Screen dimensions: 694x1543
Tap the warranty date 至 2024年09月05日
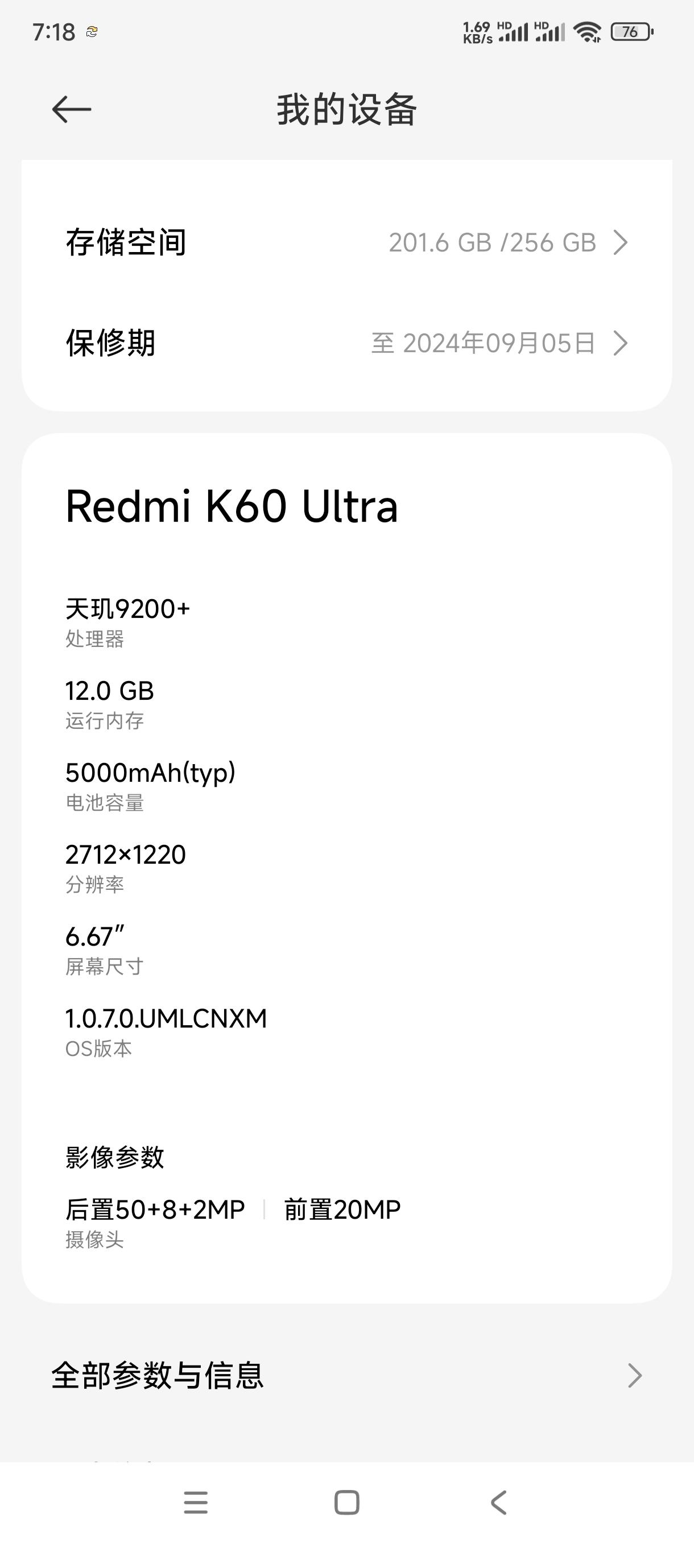(484, 343)
